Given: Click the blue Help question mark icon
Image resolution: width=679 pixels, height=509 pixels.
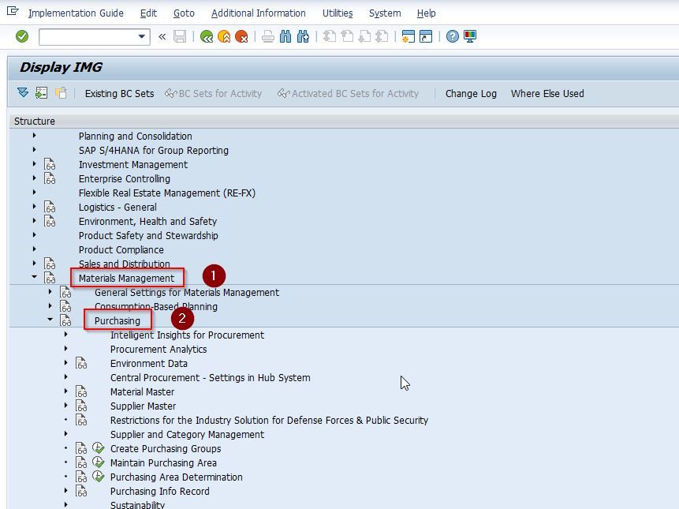Looking at the screenshot, I should 453,36.
